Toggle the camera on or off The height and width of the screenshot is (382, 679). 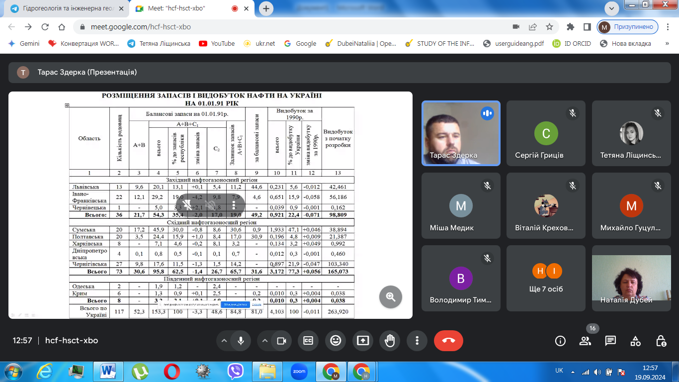point(281,341)
